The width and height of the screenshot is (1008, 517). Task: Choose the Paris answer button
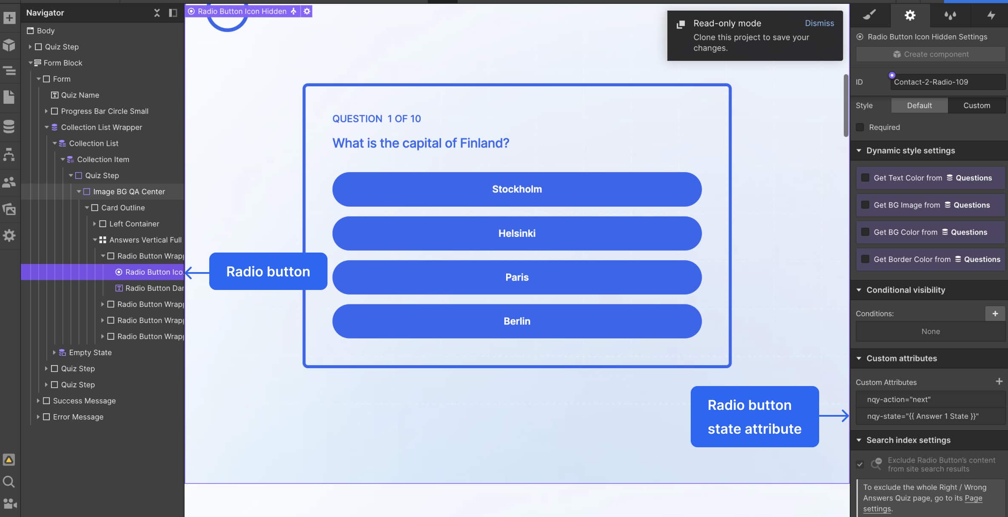pos(517,277)
